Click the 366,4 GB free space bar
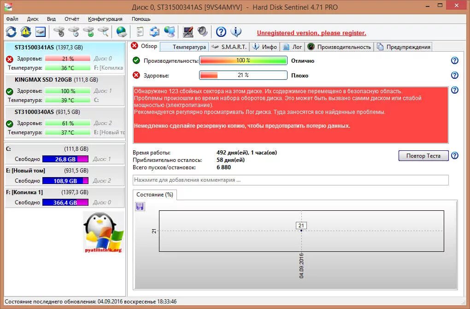This screenshot has height=309, width=470. coord(65,202)
